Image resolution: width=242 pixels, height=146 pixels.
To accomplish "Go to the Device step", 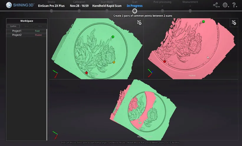I will pyautogui.click(x=51, y=11).
